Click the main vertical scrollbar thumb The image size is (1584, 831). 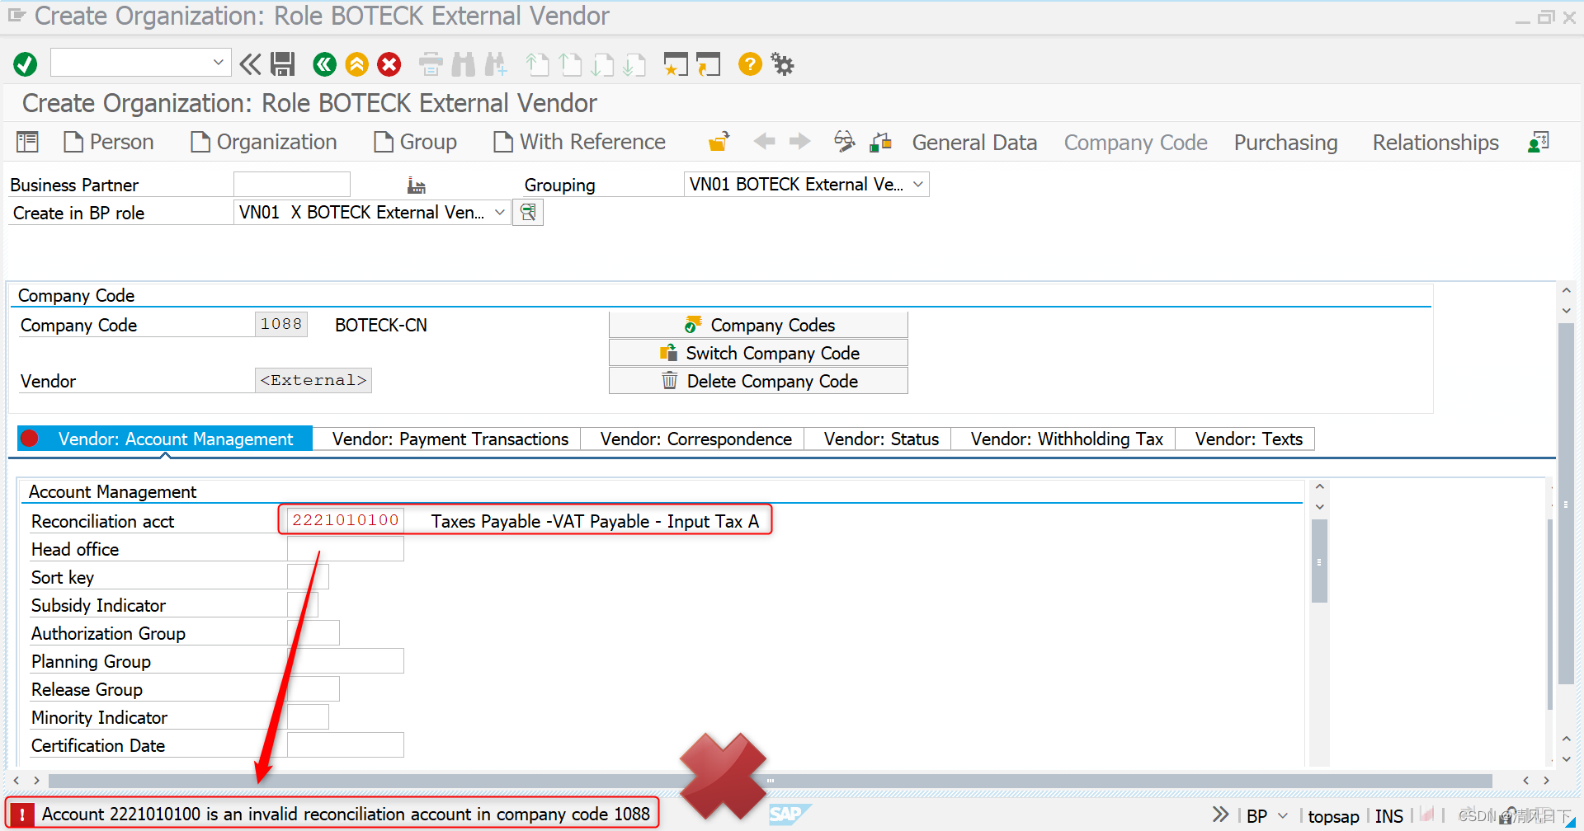coord(1565,503)
